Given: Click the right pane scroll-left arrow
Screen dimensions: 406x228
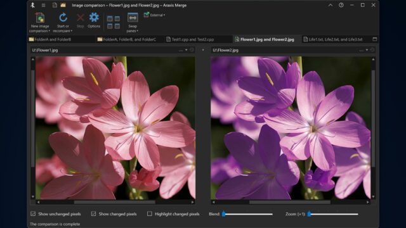Looking at the screenshot, I should [x=213, y=202].
